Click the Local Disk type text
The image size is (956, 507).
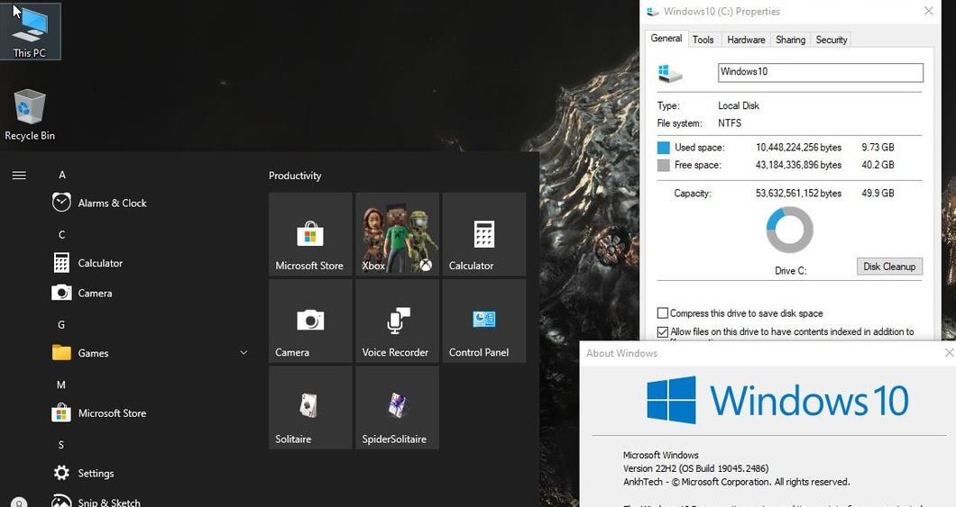pyautogui.click(x=739, y=105)
